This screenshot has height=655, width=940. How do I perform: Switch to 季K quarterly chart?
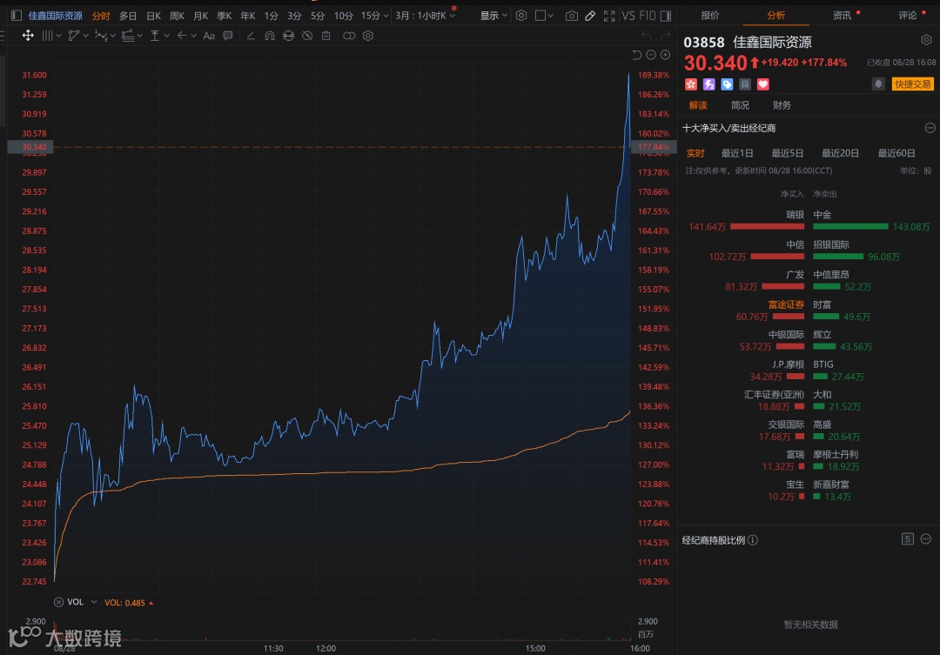225,16
